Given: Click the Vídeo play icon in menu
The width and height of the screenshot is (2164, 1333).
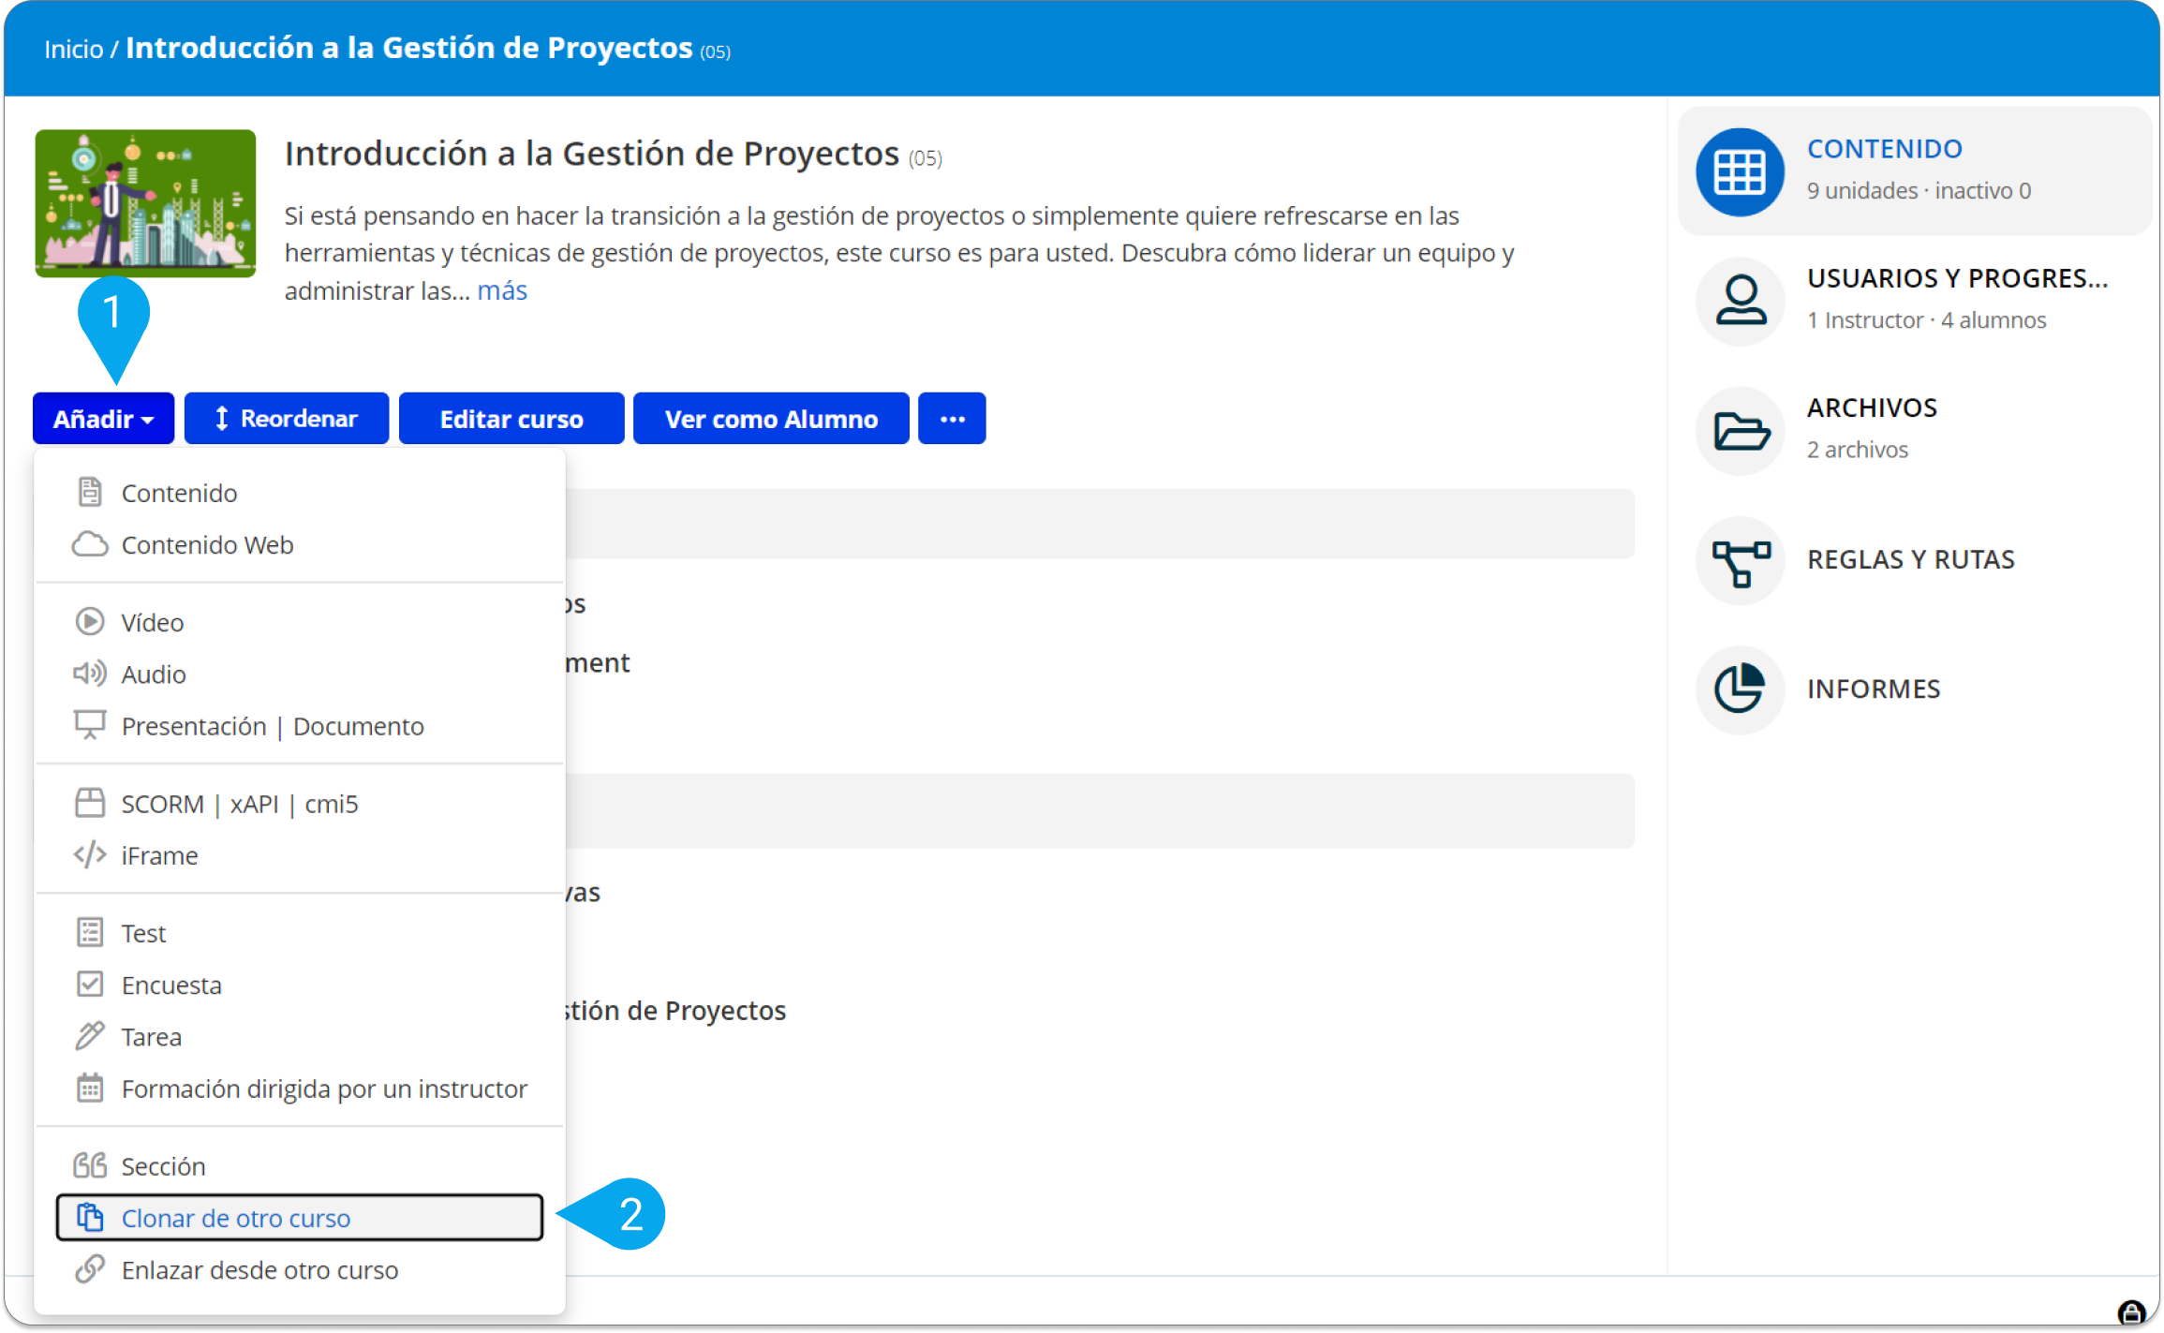Looking at the screenshot, I should pos(90,622).
